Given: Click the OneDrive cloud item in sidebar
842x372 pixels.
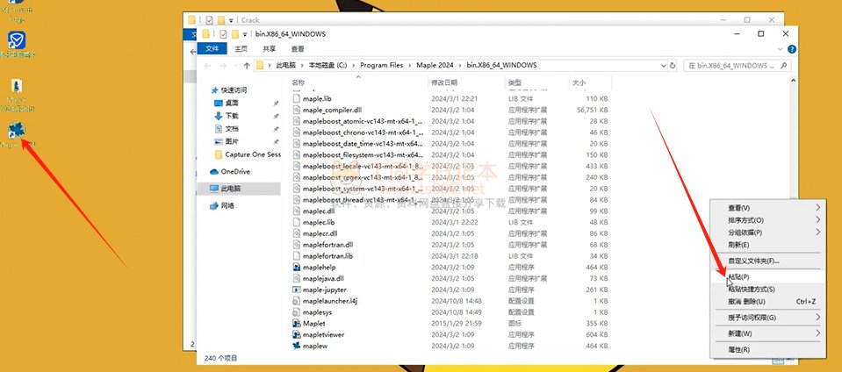Looking at the screenshot, I should click(234, 172).
